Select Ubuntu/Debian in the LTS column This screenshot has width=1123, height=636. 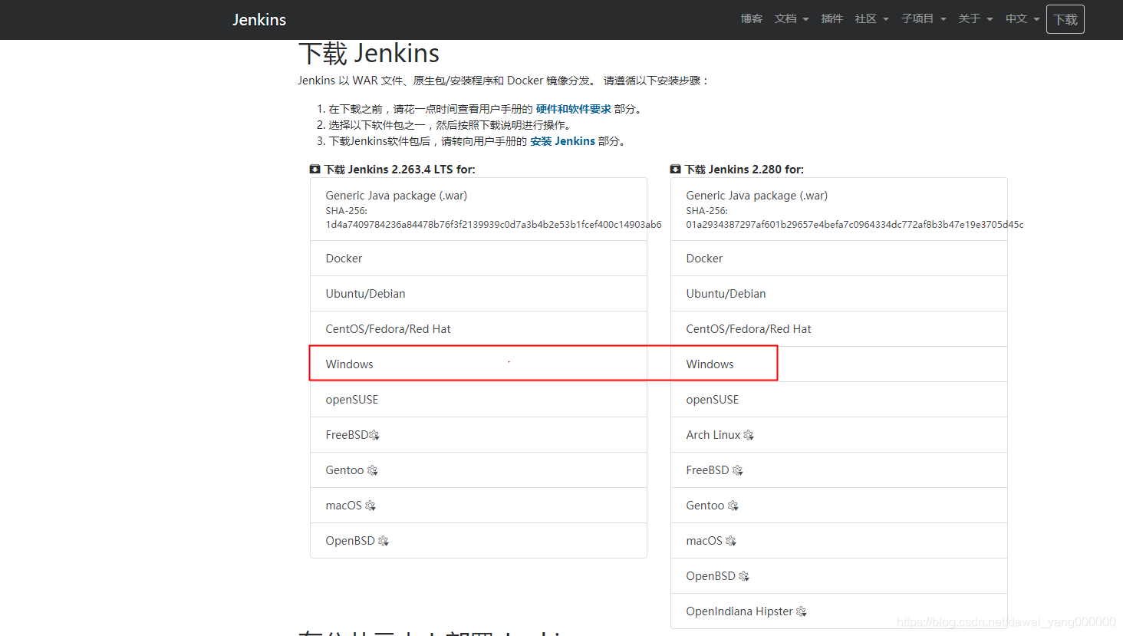point(479,294)
